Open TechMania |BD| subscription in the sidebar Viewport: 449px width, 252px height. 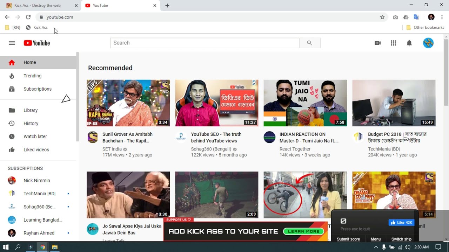(38, 194)
